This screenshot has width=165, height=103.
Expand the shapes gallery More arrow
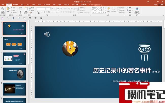106,12
